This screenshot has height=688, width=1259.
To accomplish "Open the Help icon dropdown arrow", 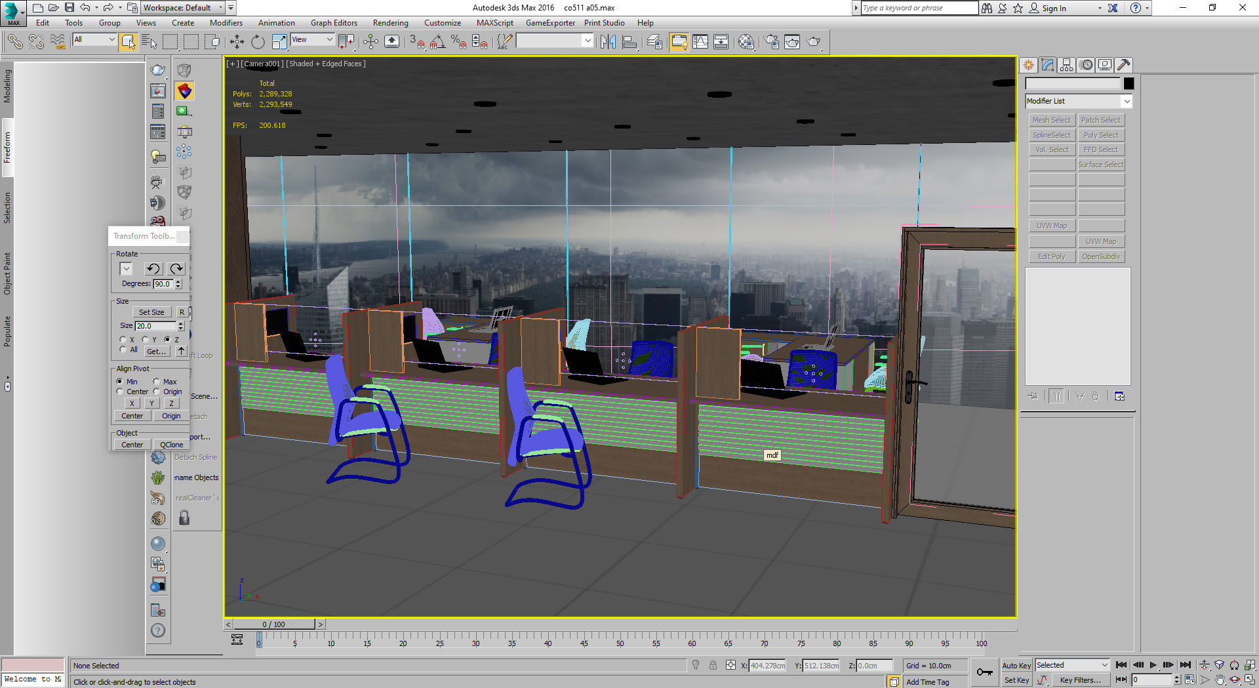I will click(x=1147, y=8).
